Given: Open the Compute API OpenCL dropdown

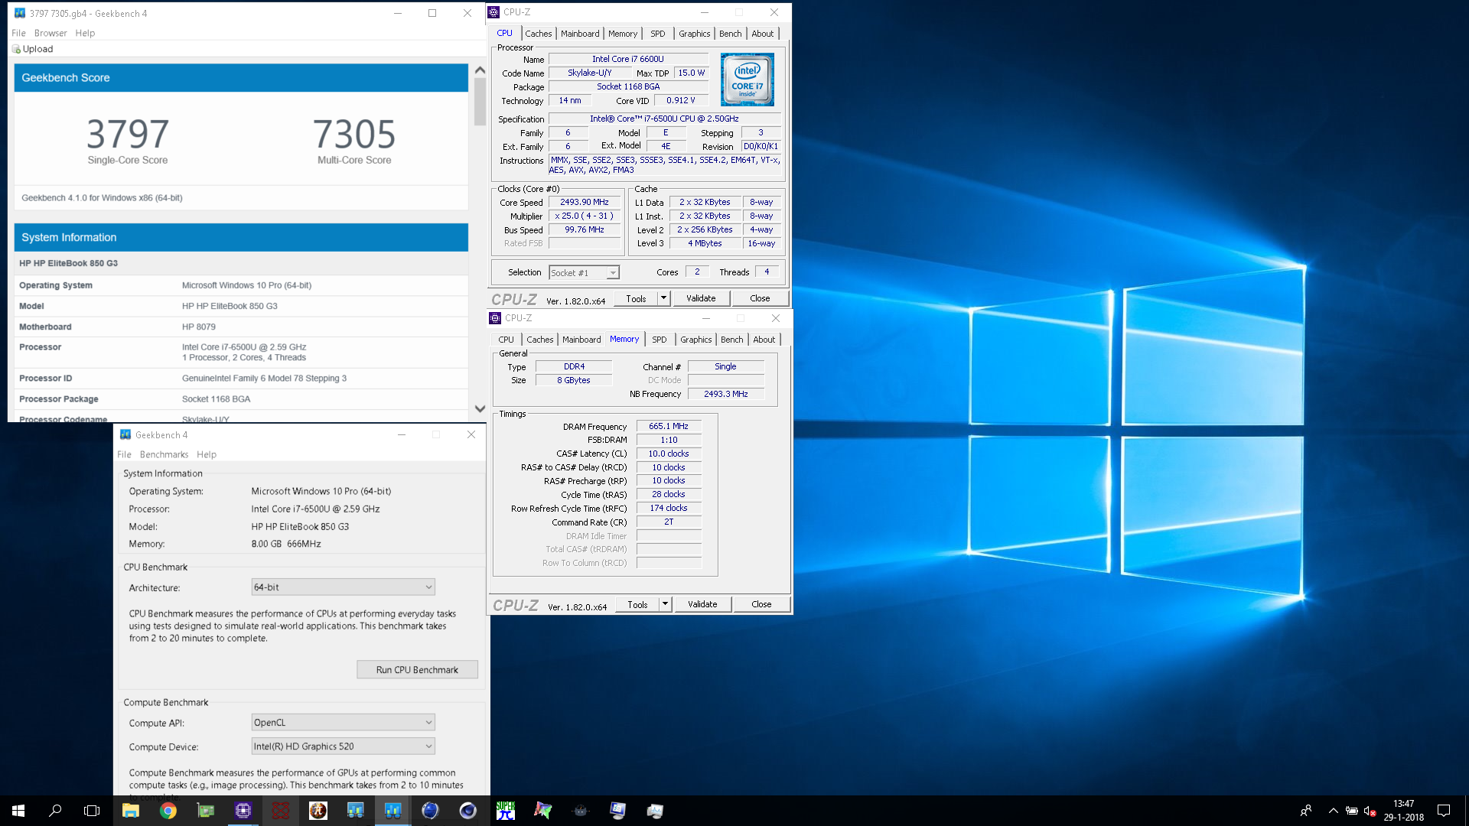Looking at the screenshot, I should click(x=344, y=723).
